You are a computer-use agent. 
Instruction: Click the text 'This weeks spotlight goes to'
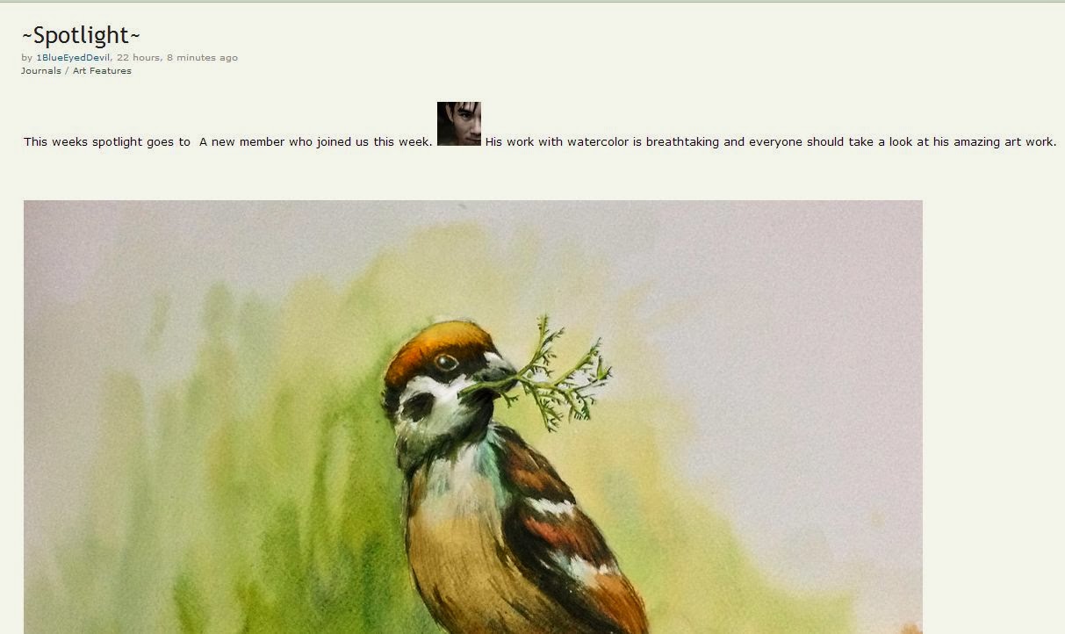point(107,142)
